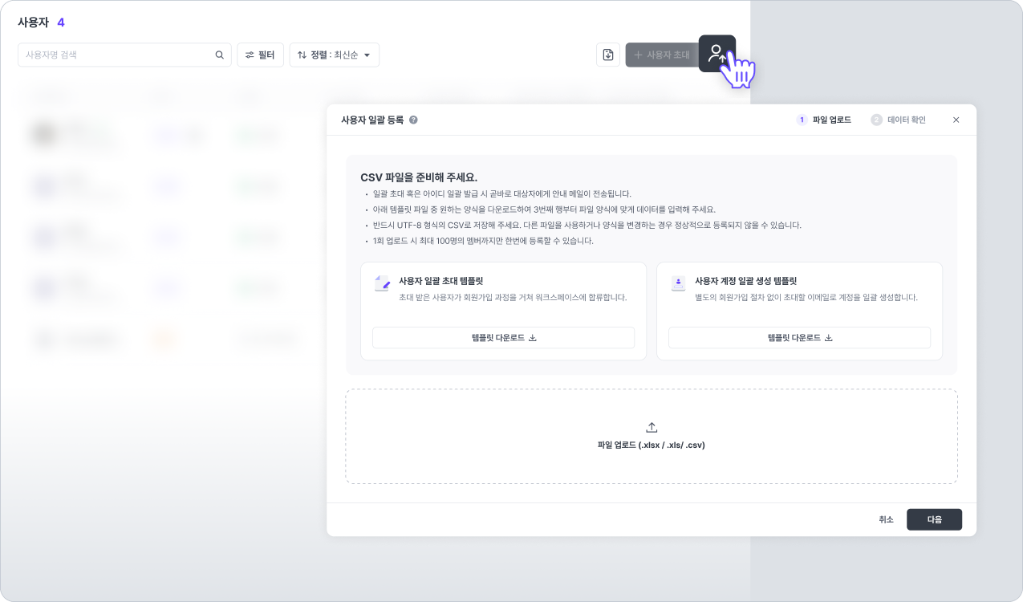1023x602 pixels.
Task: Click the user icon of the 계정 일괄 생성 템플릿
Action: (x=678, y=283)
